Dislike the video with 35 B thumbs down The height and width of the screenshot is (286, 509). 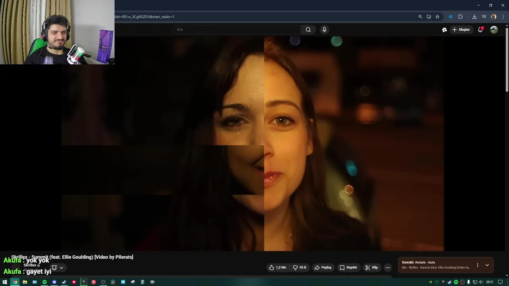[x=299, y=267]
